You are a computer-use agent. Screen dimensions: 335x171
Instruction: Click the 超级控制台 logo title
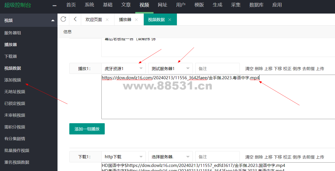tap(17, 5)
